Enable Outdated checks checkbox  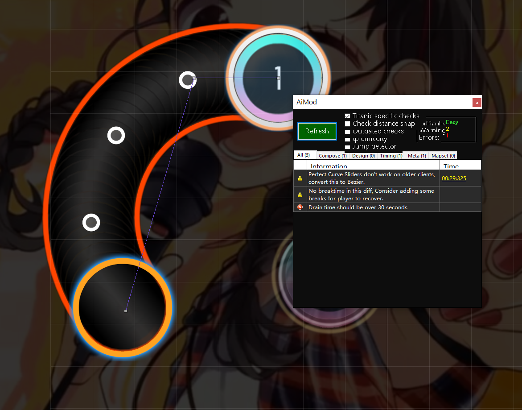[x=348, y=132]
